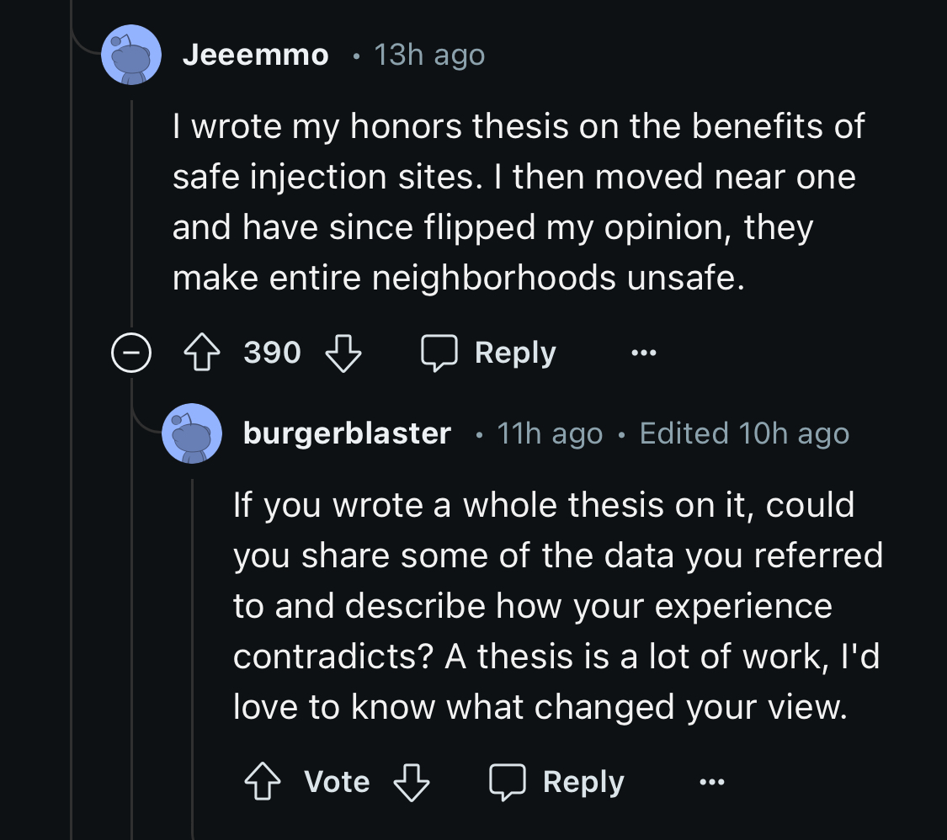Screen dimensions: 947x840
Task: Open Jeeemmo username link
Action: 255,55
